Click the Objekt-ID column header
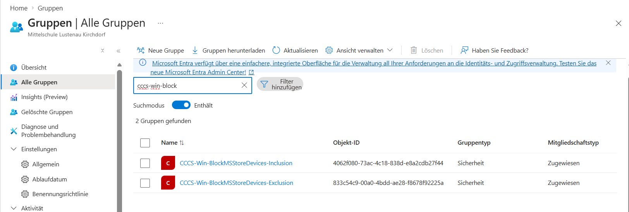 point(346,143)
